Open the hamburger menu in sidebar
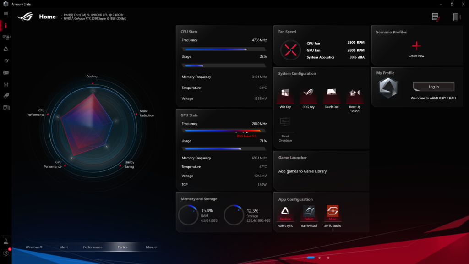 [x=5, y=14]
